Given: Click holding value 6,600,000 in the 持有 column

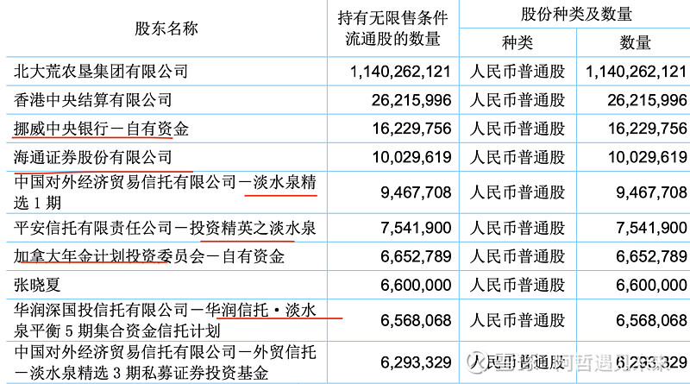Looking at the screenshot, I should pos(416,285).
